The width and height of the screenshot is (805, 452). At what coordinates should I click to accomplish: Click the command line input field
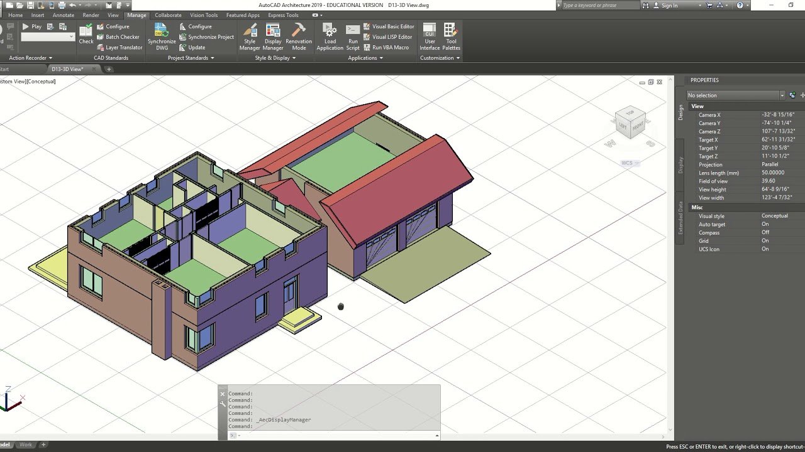(335, 435)
